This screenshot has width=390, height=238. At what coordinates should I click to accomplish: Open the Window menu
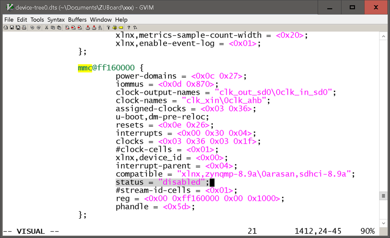pos(101,20)
